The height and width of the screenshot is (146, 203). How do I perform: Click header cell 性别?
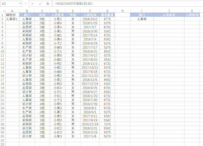(73, 15)
